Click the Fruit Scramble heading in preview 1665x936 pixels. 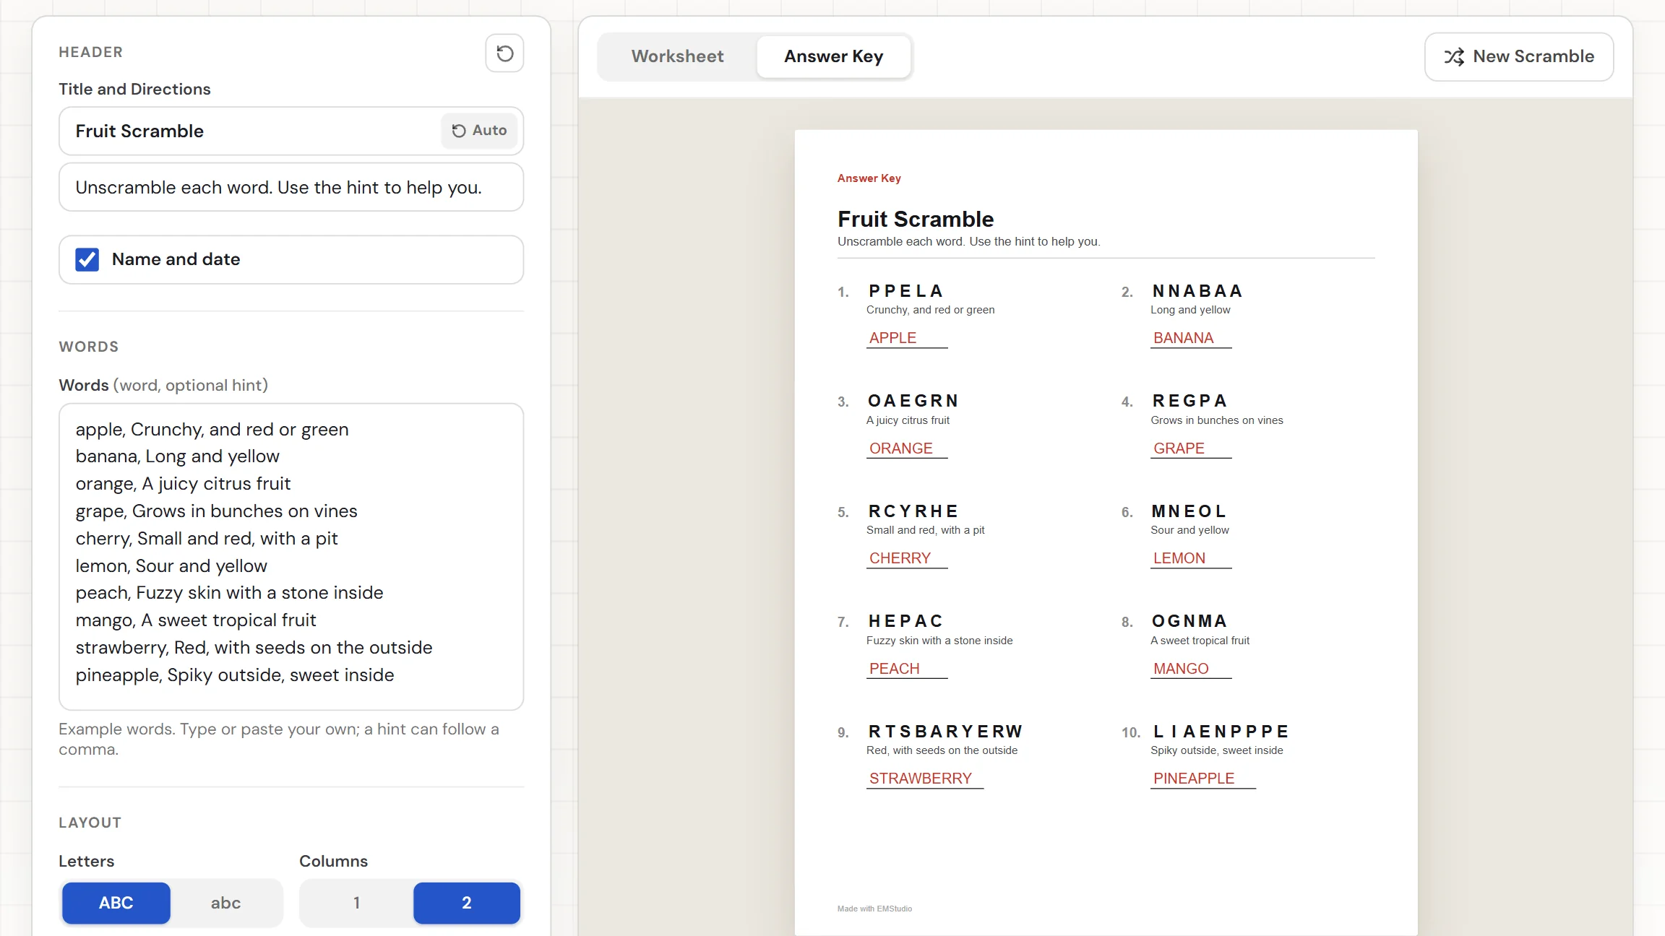(916, 219)
